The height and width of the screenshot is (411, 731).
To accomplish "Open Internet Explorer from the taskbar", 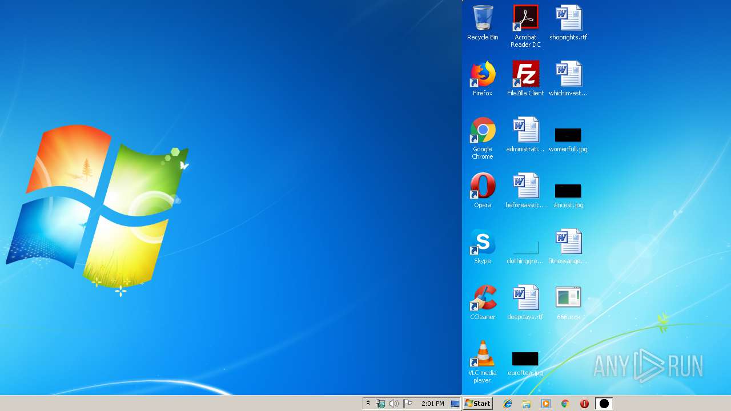I will point(507,404).
